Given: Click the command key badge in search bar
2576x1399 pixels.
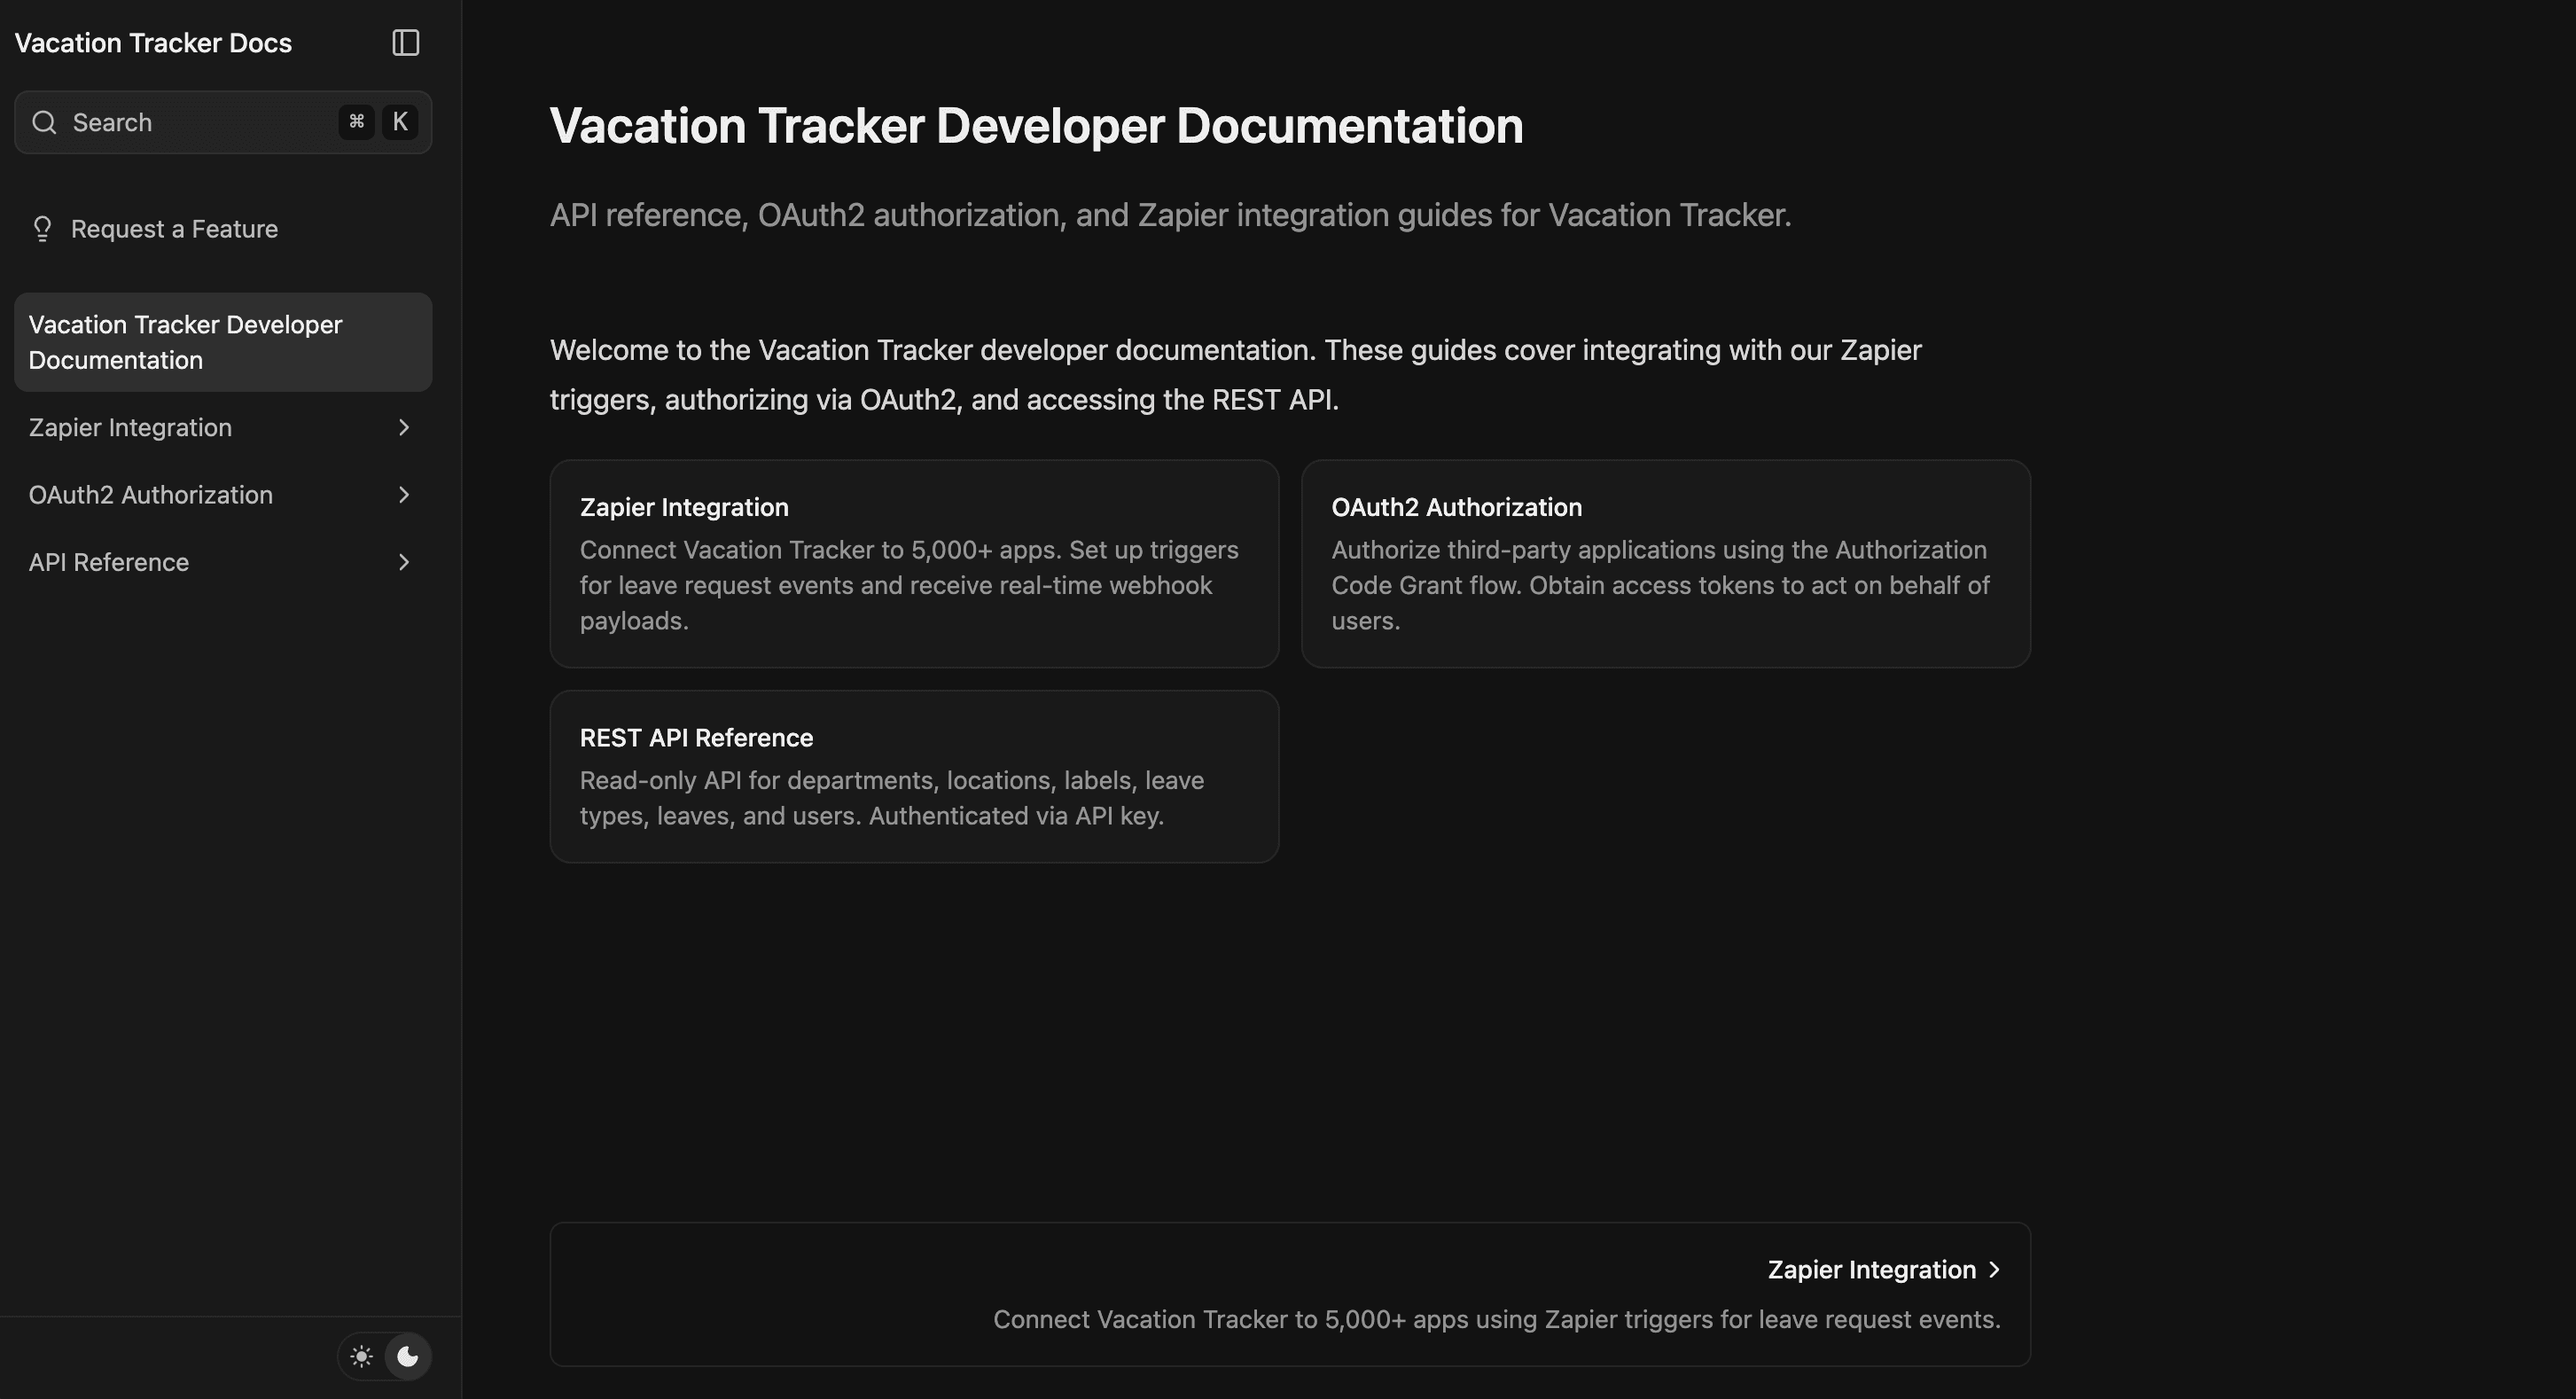Looking at the screenshot, I should tap(356, 121).
